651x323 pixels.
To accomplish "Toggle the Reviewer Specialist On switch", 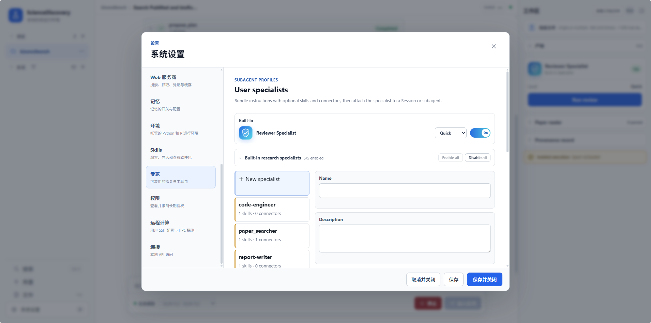I will (x=480, y=133).
